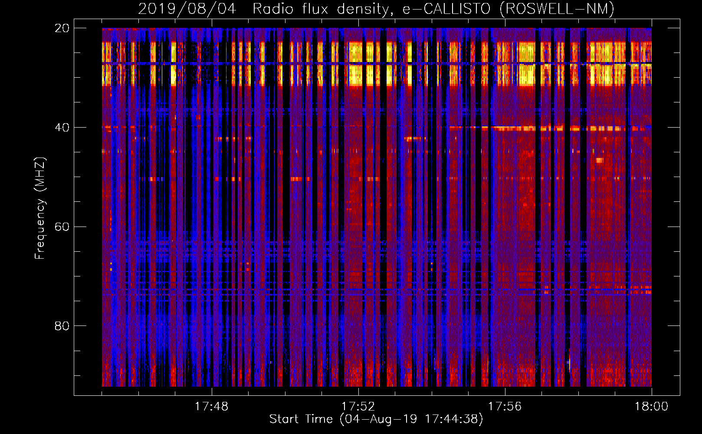Select the "Frequency (MHZ)" axis label
This screenshot has height=434, width=702.
pyautogui.click(x=40, y=208)
